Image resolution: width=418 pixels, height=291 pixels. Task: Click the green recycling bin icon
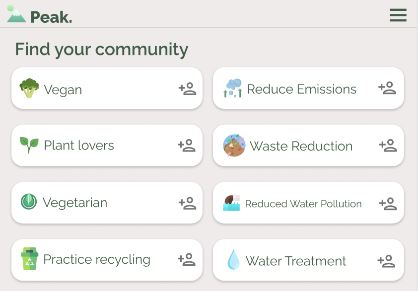pos(29,258)
